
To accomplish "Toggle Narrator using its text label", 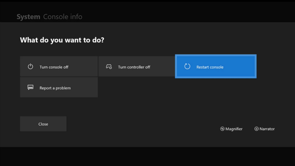I will [x=267, y=129].
